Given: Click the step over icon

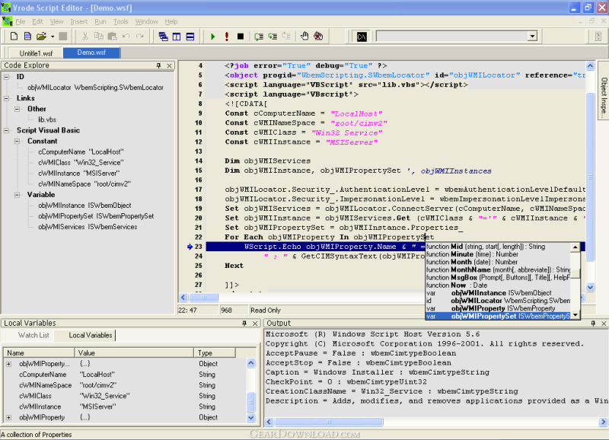Looking at the screenshot, I should [x=273, y=37].
